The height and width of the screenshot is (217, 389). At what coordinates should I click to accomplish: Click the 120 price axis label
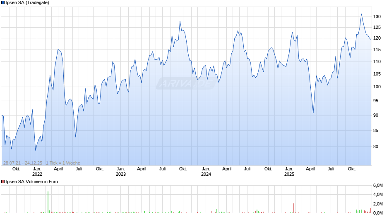377,38
